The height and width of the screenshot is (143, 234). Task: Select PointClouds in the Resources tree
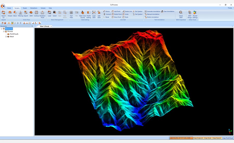coord(14,34)
